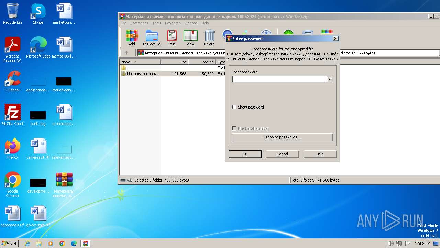Select the givecertain.rtf desktop file

38,216
